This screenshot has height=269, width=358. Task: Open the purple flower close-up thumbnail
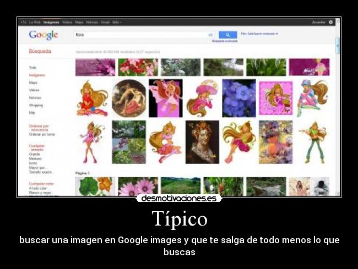click(x=95, y=67)
